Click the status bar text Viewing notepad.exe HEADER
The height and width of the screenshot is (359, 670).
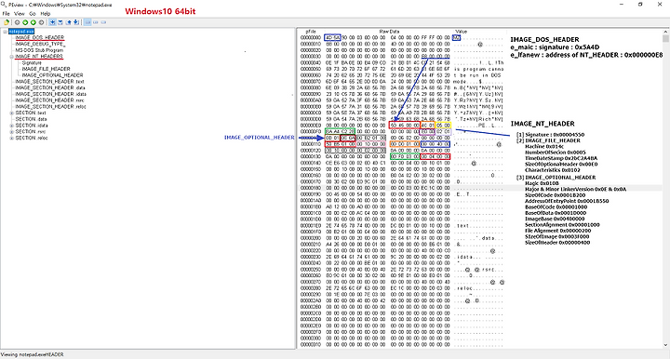tap(32, 354)
